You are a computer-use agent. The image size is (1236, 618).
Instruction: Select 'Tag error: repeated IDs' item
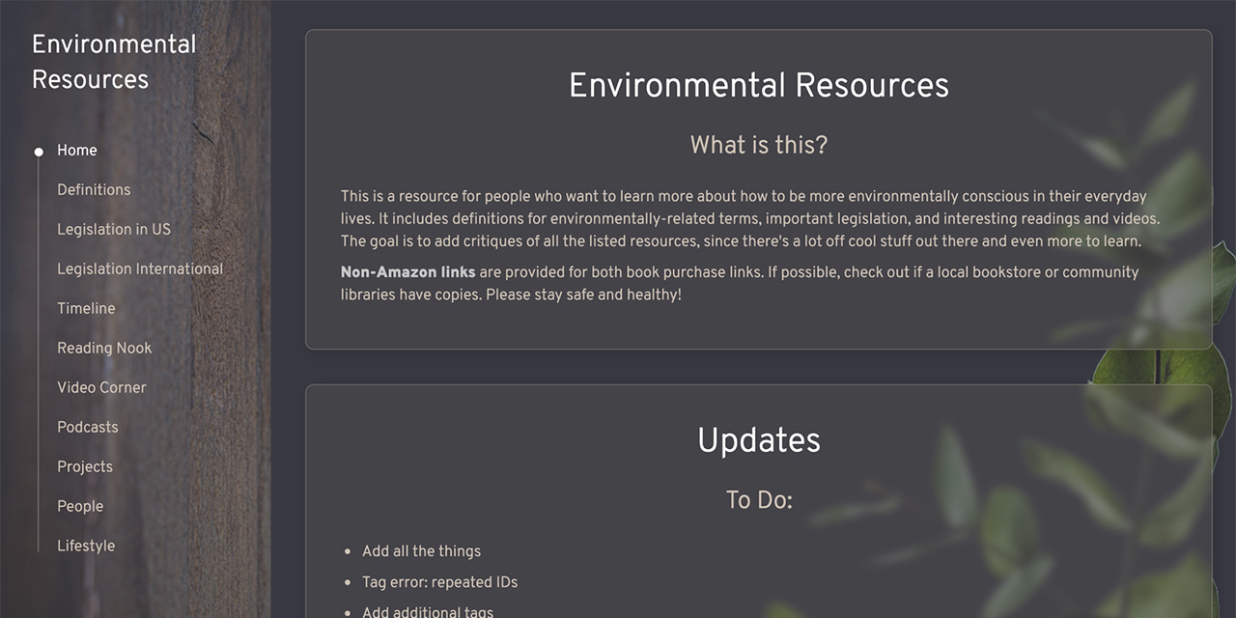440,582
